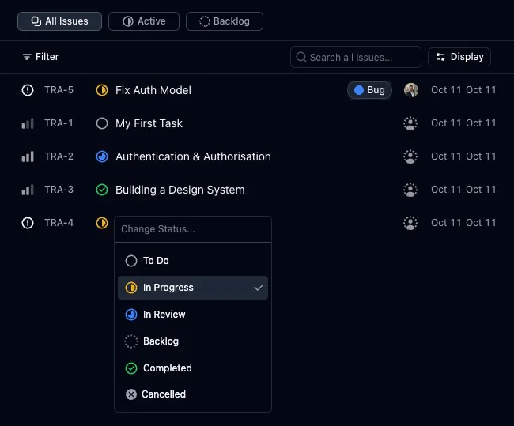
Task: Select Completed status option
Action: tap(193, 368)
